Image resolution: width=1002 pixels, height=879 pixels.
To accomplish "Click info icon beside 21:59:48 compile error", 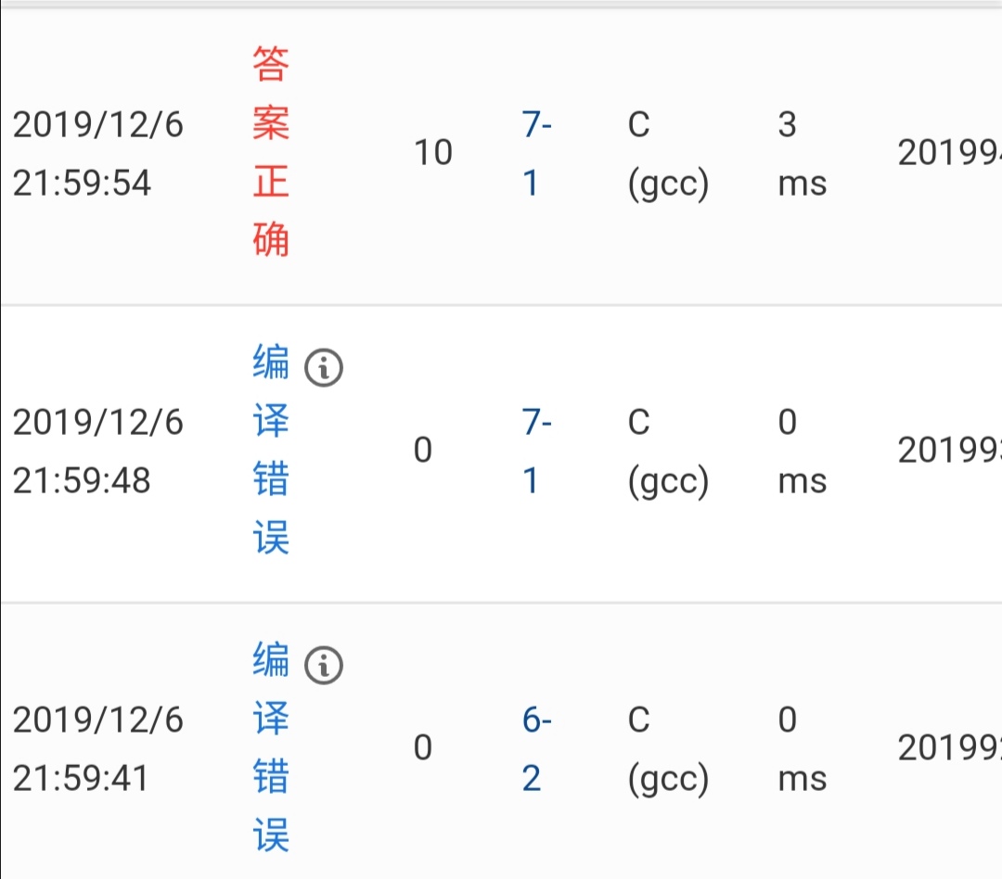I will click(x=324, y=369).
